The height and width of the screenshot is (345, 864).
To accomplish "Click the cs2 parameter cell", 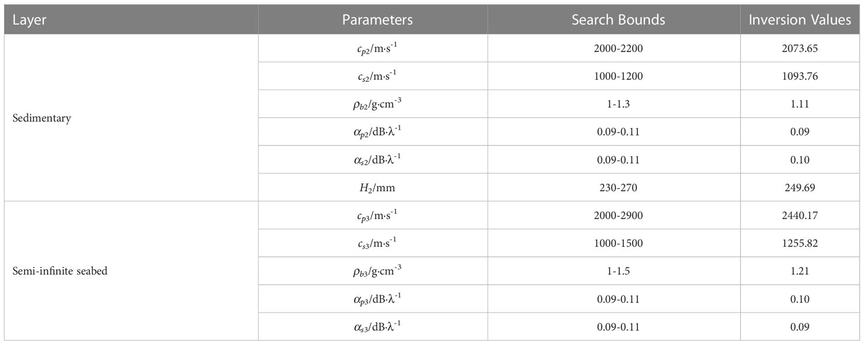I will [x=373, y=76].
